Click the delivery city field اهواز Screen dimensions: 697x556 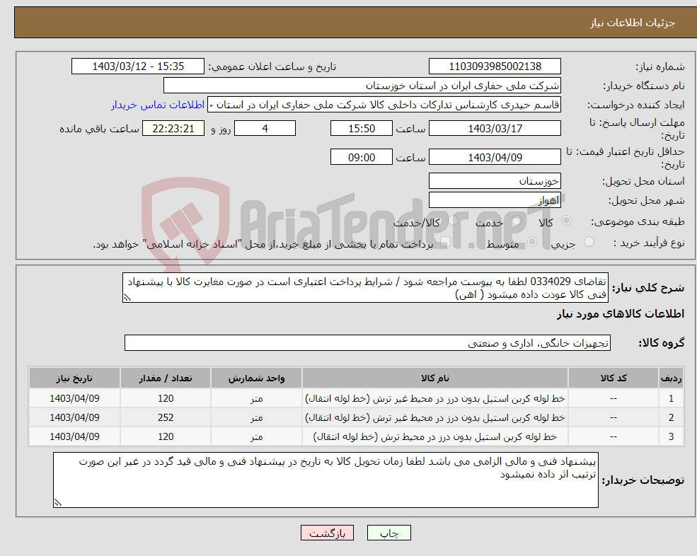(x=495, y=200)
